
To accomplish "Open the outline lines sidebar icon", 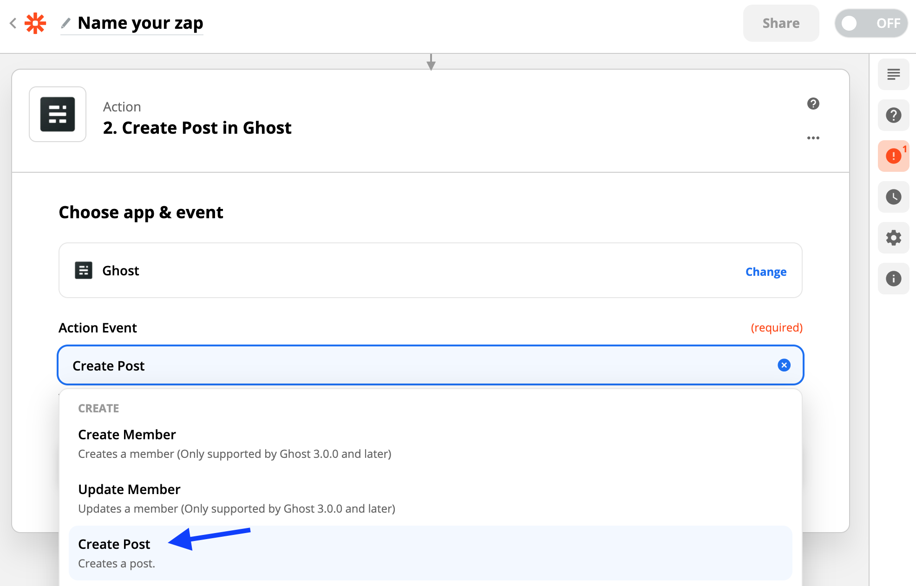I will (x=893, y=74).
